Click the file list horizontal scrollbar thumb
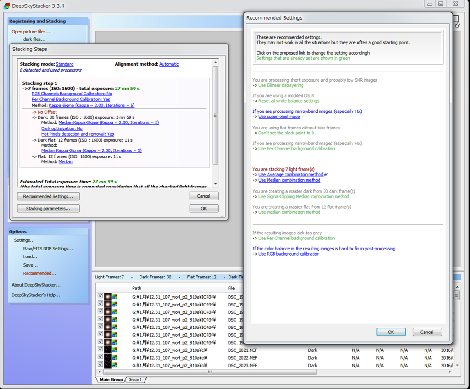The image size is (470, 389). coord(210,372)
